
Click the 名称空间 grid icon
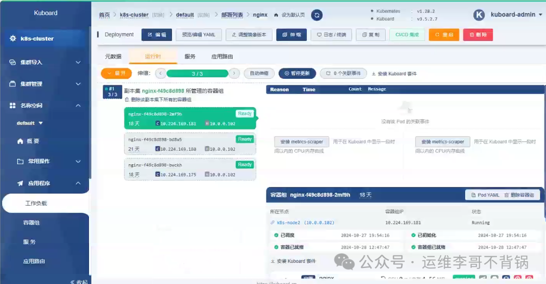[x=13, y=106]
